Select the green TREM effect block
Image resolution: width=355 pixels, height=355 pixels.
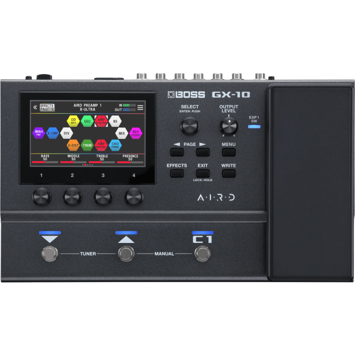click(x=87, y=146)
